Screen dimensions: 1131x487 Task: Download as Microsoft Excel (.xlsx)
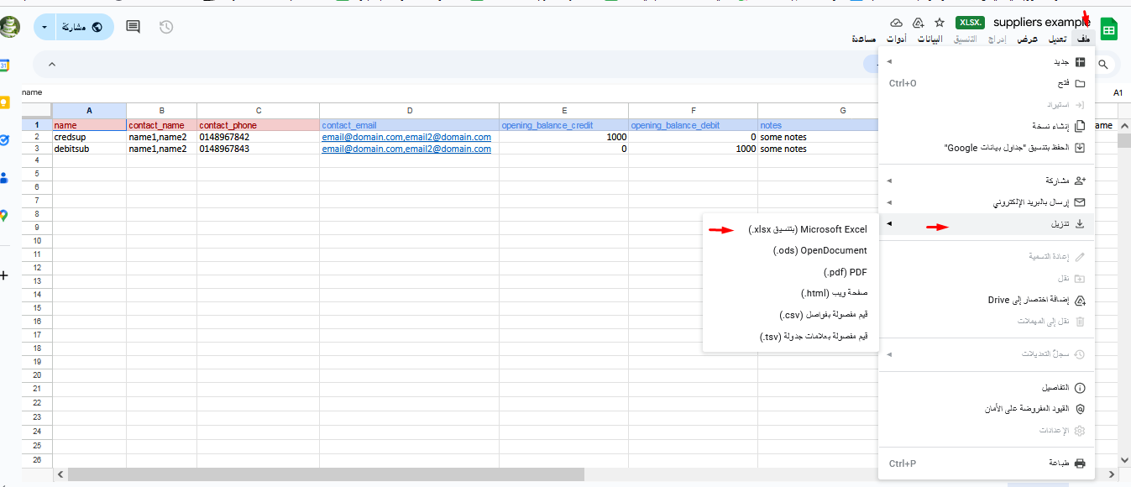pyautogui.click(x=790, y=229)
